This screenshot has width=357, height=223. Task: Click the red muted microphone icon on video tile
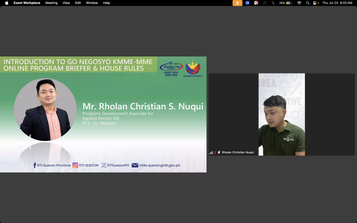point(215,153)
